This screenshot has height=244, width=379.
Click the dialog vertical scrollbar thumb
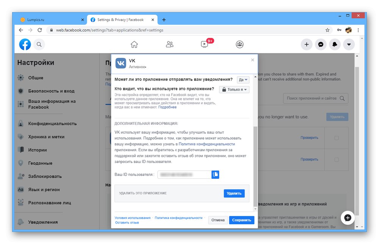[255, 166]
